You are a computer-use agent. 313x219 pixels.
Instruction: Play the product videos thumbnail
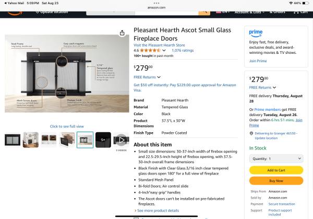pyautogui.click(x=121, y=140)
